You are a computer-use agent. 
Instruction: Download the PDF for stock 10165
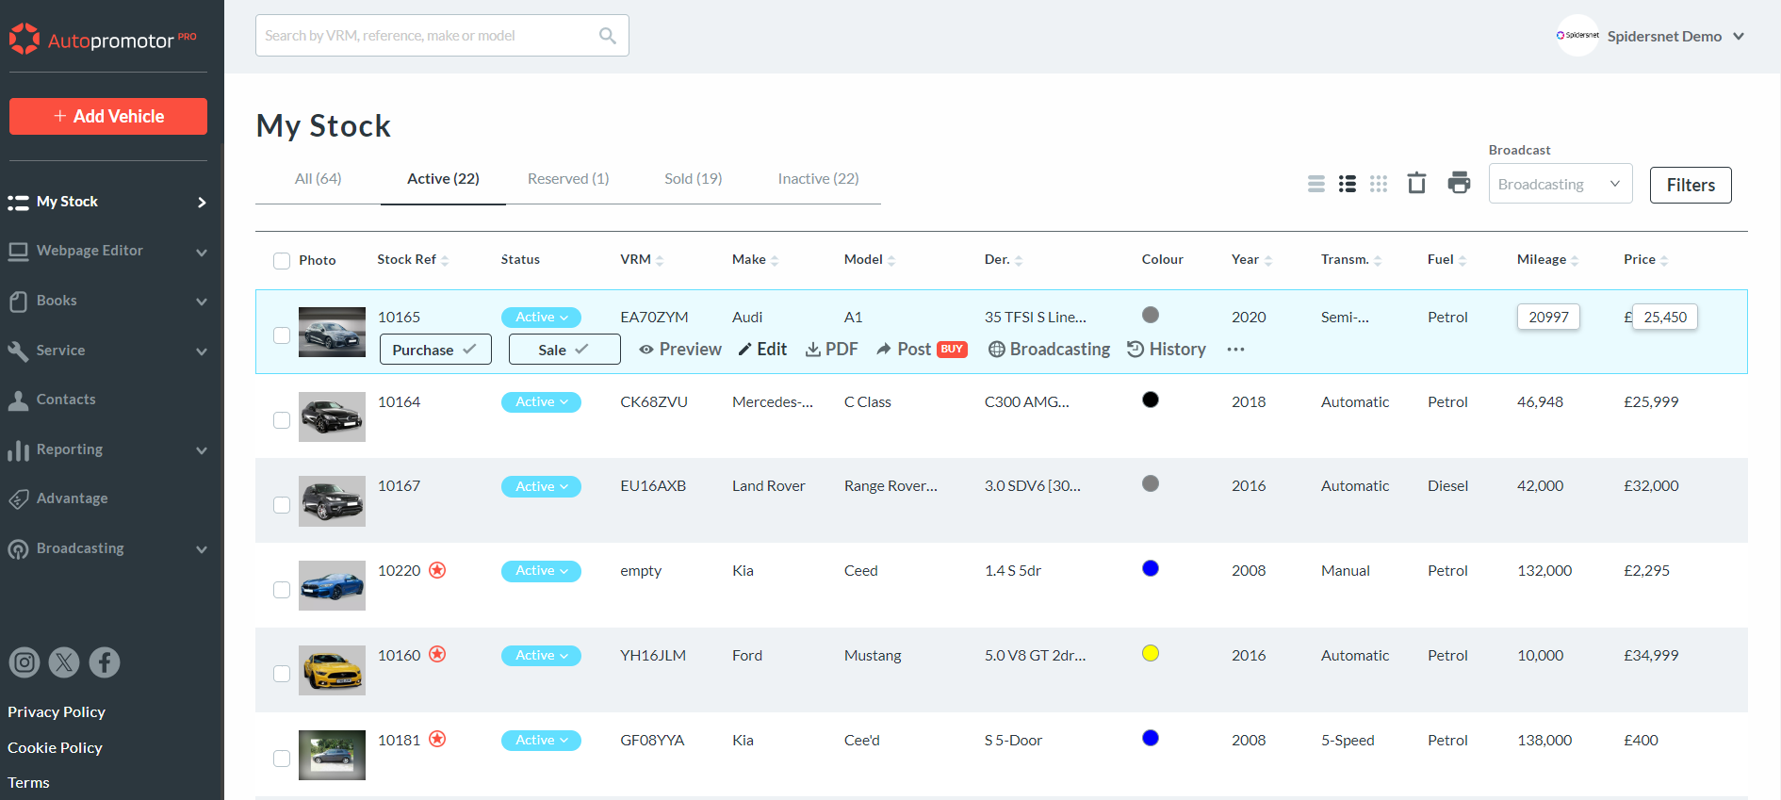pyautogui.click(x=831, y=350)
